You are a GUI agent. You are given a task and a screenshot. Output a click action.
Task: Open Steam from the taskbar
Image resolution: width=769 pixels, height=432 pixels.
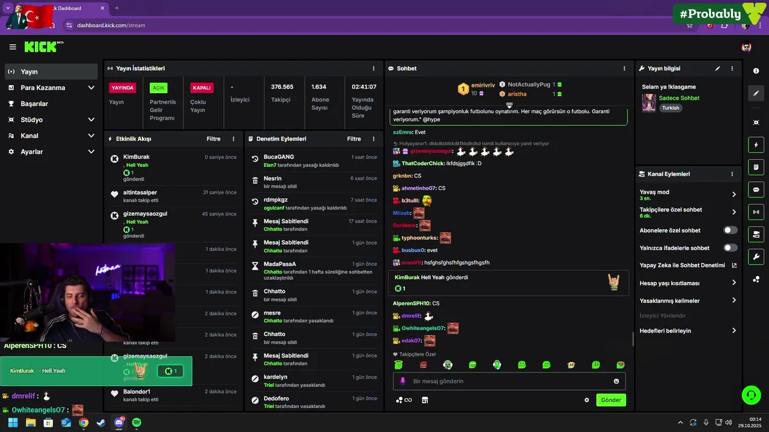coord(101,422)
